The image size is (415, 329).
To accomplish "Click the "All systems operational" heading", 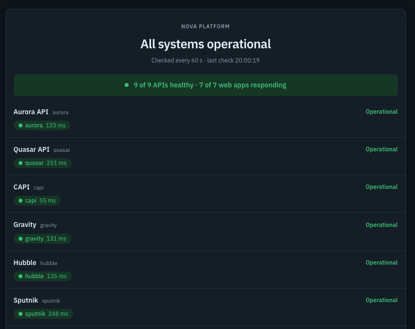I will pos(206,44).
